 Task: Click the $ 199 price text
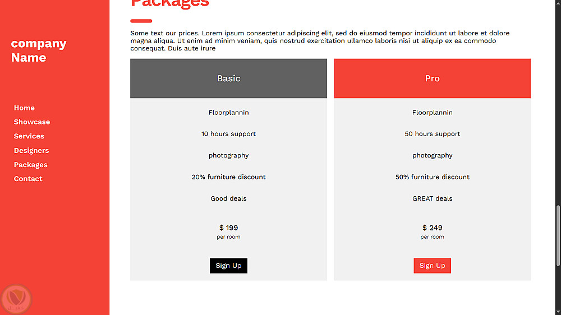pos(228,228)
